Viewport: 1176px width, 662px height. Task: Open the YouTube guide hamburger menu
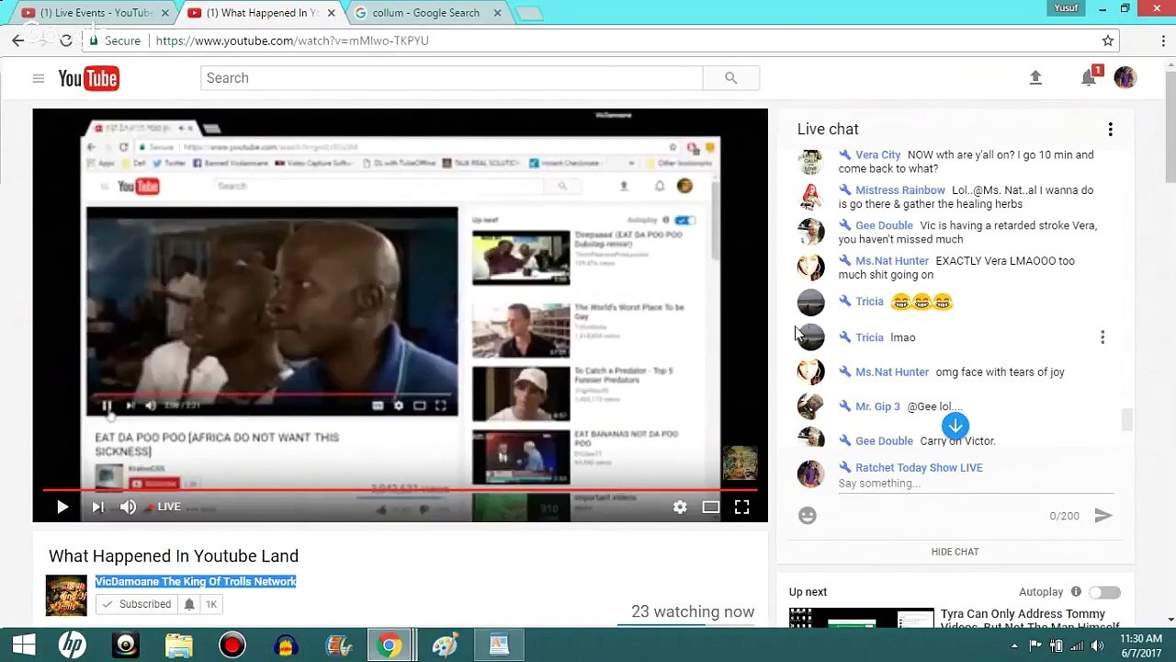(39, 78)
